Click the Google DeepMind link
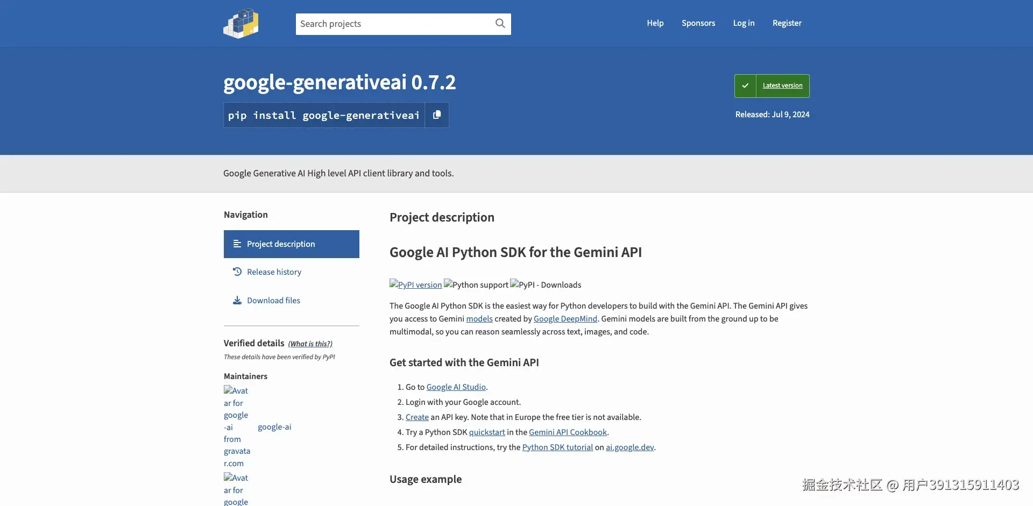Screen dimensions: 1033x506 point(565,318)
